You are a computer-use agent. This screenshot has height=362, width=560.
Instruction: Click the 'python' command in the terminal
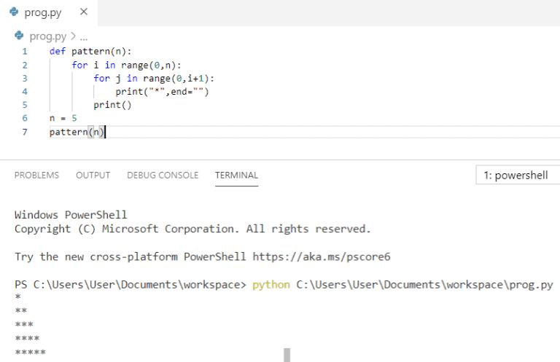coord(271,285)
